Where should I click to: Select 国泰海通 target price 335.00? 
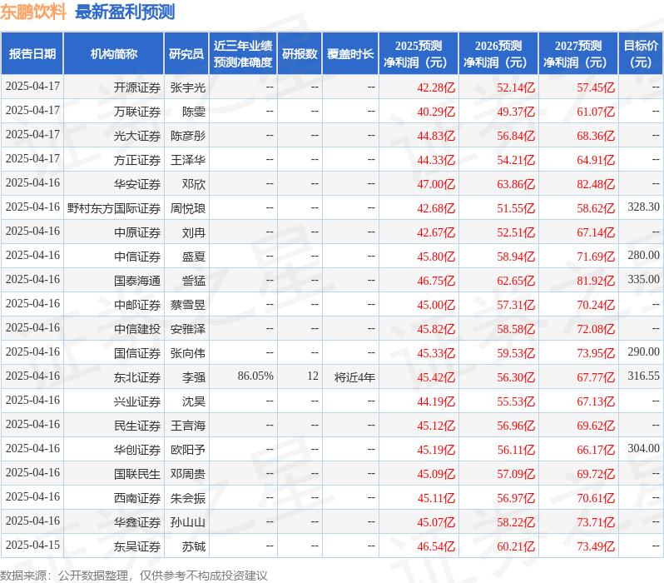[x=643, y=279]
